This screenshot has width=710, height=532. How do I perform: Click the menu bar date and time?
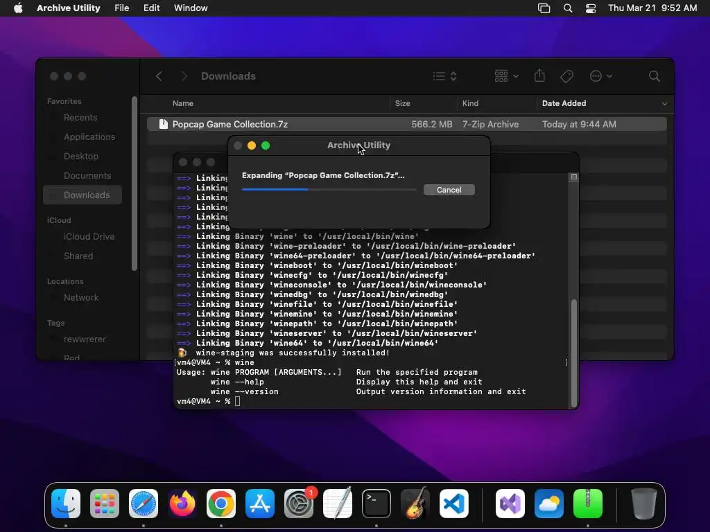(652, 8)
